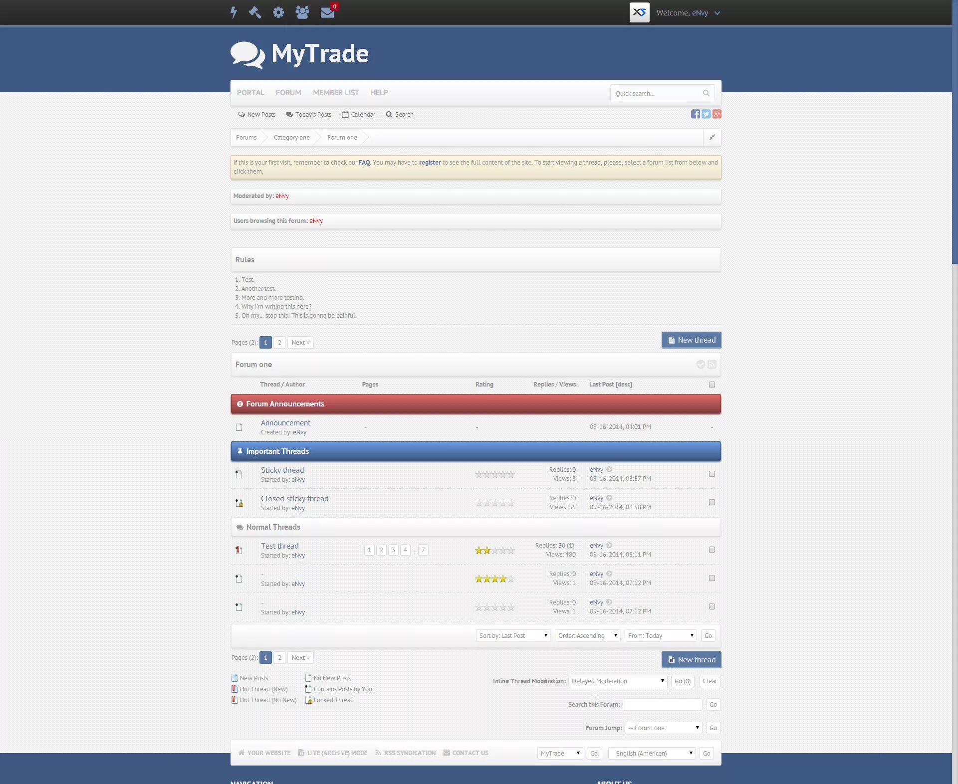958x784 pixels.
Task: Select the checkbox next to Sticky thread
Action: (712, 474)
